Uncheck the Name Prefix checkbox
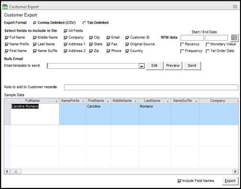 click(7, 44)
